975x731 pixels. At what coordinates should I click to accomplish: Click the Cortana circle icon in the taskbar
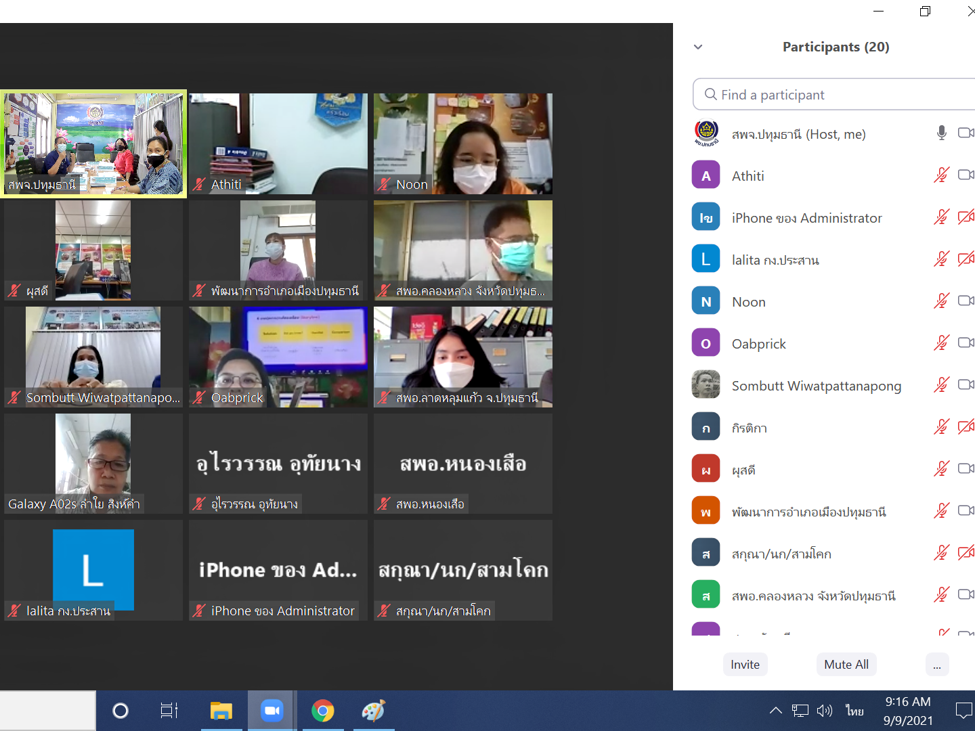[x=120, y=711]
